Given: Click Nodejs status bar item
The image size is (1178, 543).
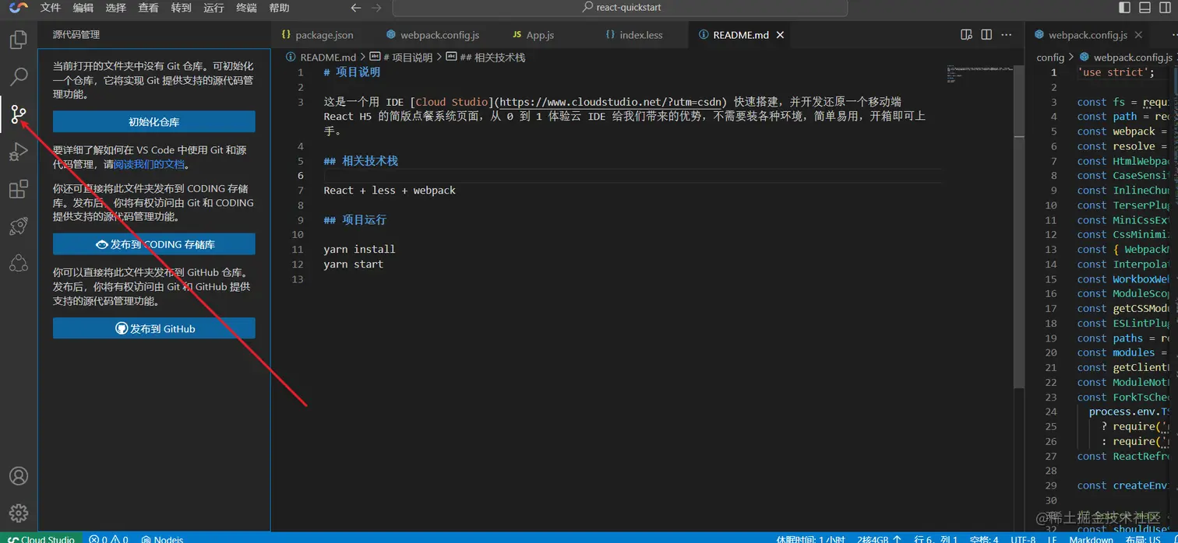Looking at the screenshot, I should pos(162,538).
